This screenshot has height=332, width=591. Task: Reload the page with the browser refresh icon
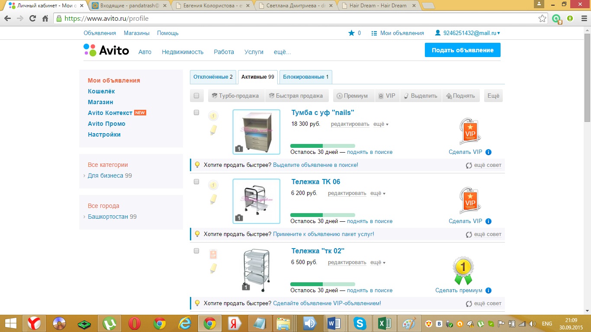click(32, 19)
